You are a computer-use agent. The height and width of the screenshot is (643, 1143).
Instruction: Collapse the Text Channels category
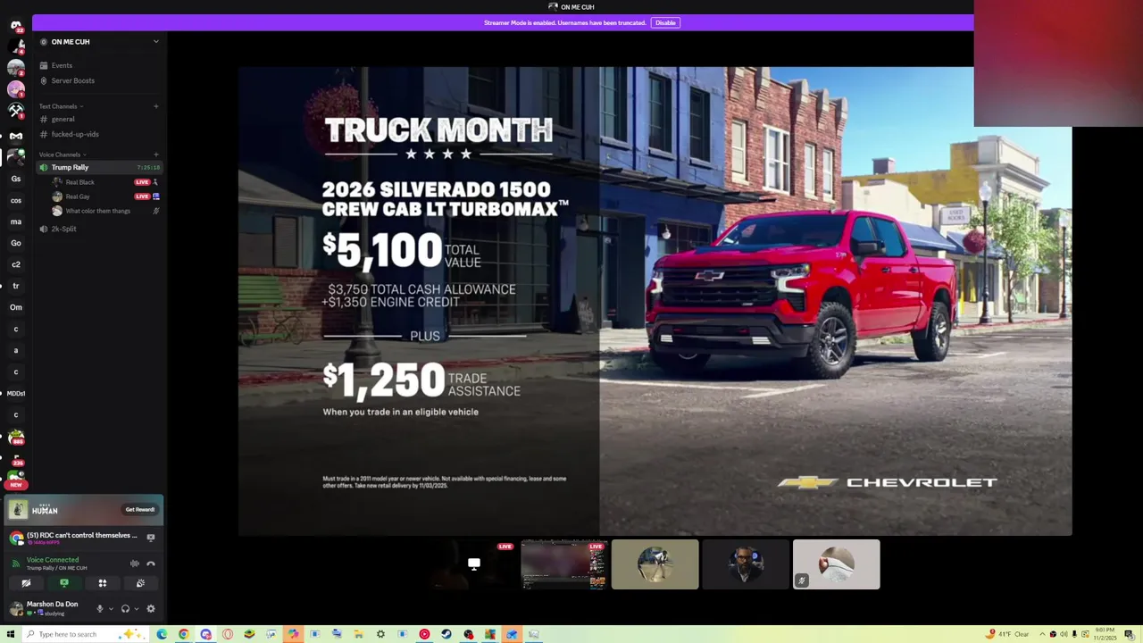pyautogui.click(x=61, y=106)
